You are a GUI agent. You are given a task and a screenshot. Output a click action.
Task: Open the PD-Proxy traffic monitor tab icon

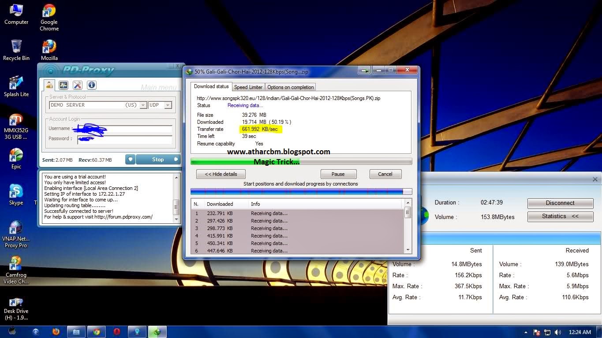click(64, 85)
